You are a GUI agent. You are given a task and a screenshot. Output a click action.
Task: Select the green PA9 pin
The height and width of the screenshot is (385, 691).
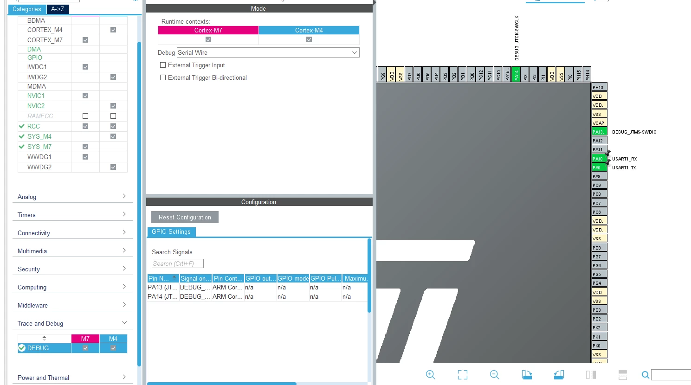(x=599, y=167)
